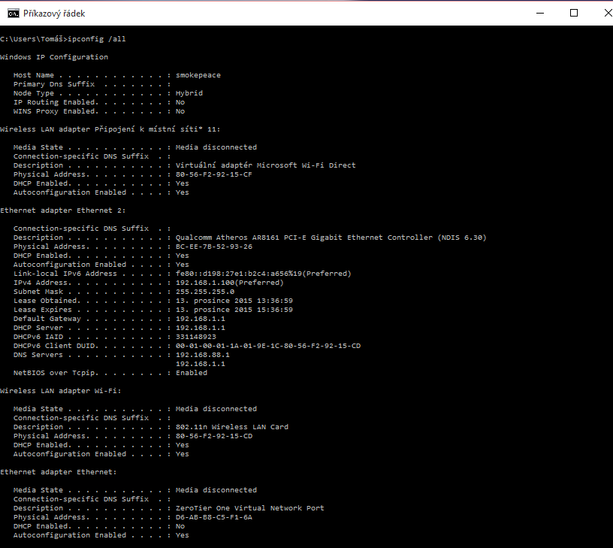Image resolution: width=613 pixels, height=548 pixels.
Task: Click Lease Obtained value '13. prosince 2015 13:36:59'
Action: [x=234, y=301]
